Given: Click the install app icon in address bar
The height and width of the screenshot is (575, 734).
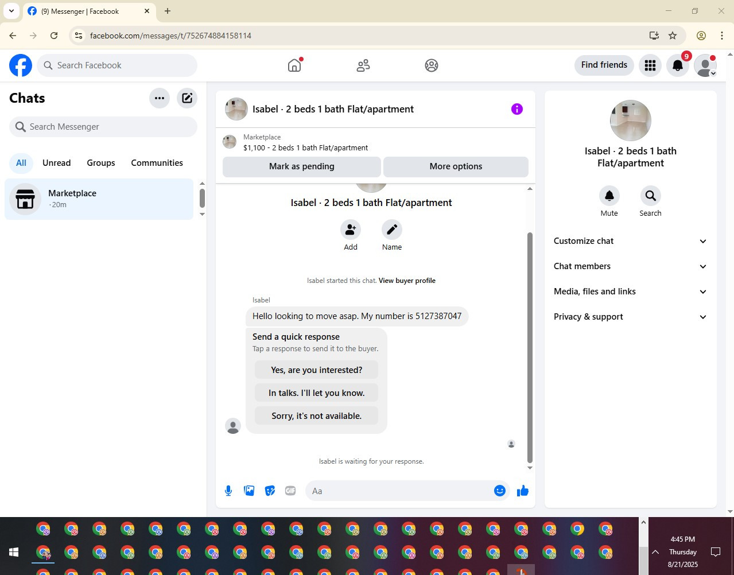Looking at the screenshot, I should click(654, 36).
